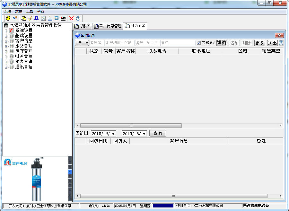Click the database icon beside 库存管理
This screenshot has width=289, height=211.
tap(12, 51)
